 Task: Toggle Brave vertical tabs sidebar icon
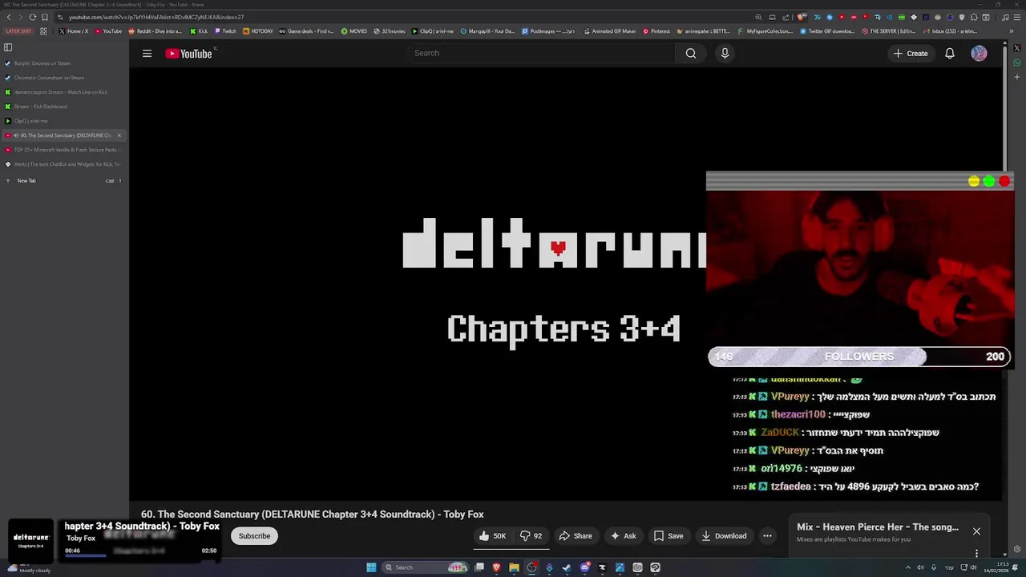click(8, 47)
